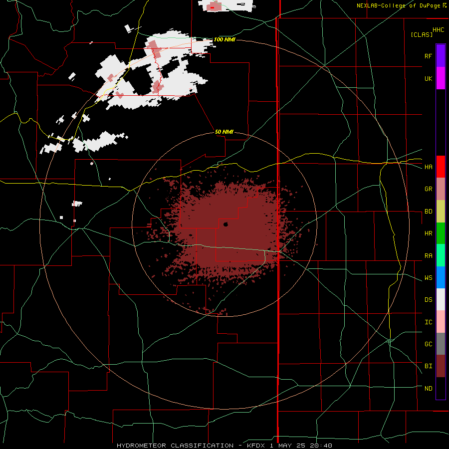Image resolution: width=449 pixels, height=449 pixels.
Task: Select the BD yellow legend swatch
Action: (x=441, y=212)
